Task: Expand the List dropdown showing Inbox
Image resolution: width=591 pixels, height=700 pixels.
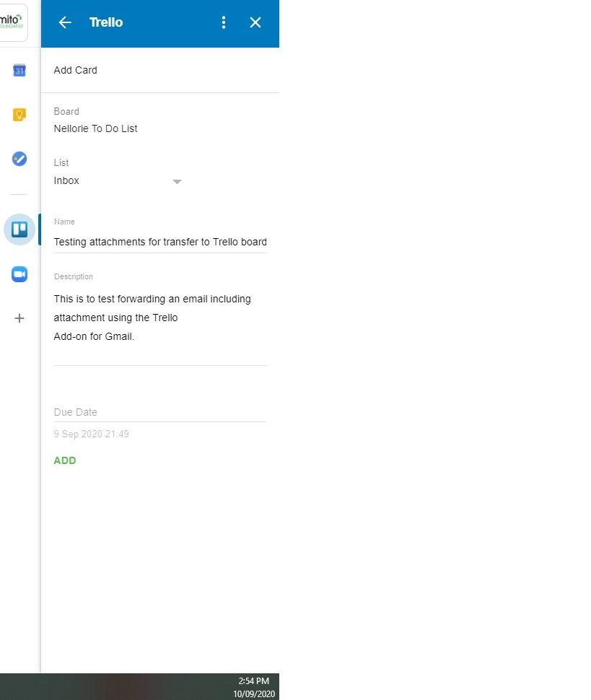Action: (x=118, y=181)
